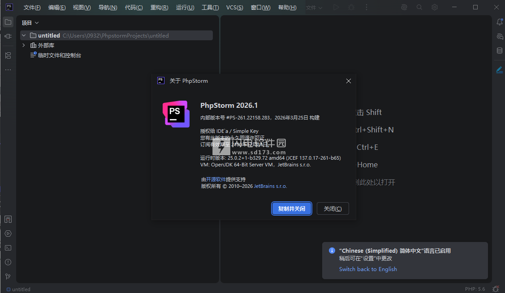
Task: Click the Switch back to English link
Action: click(x=368, y=269)
